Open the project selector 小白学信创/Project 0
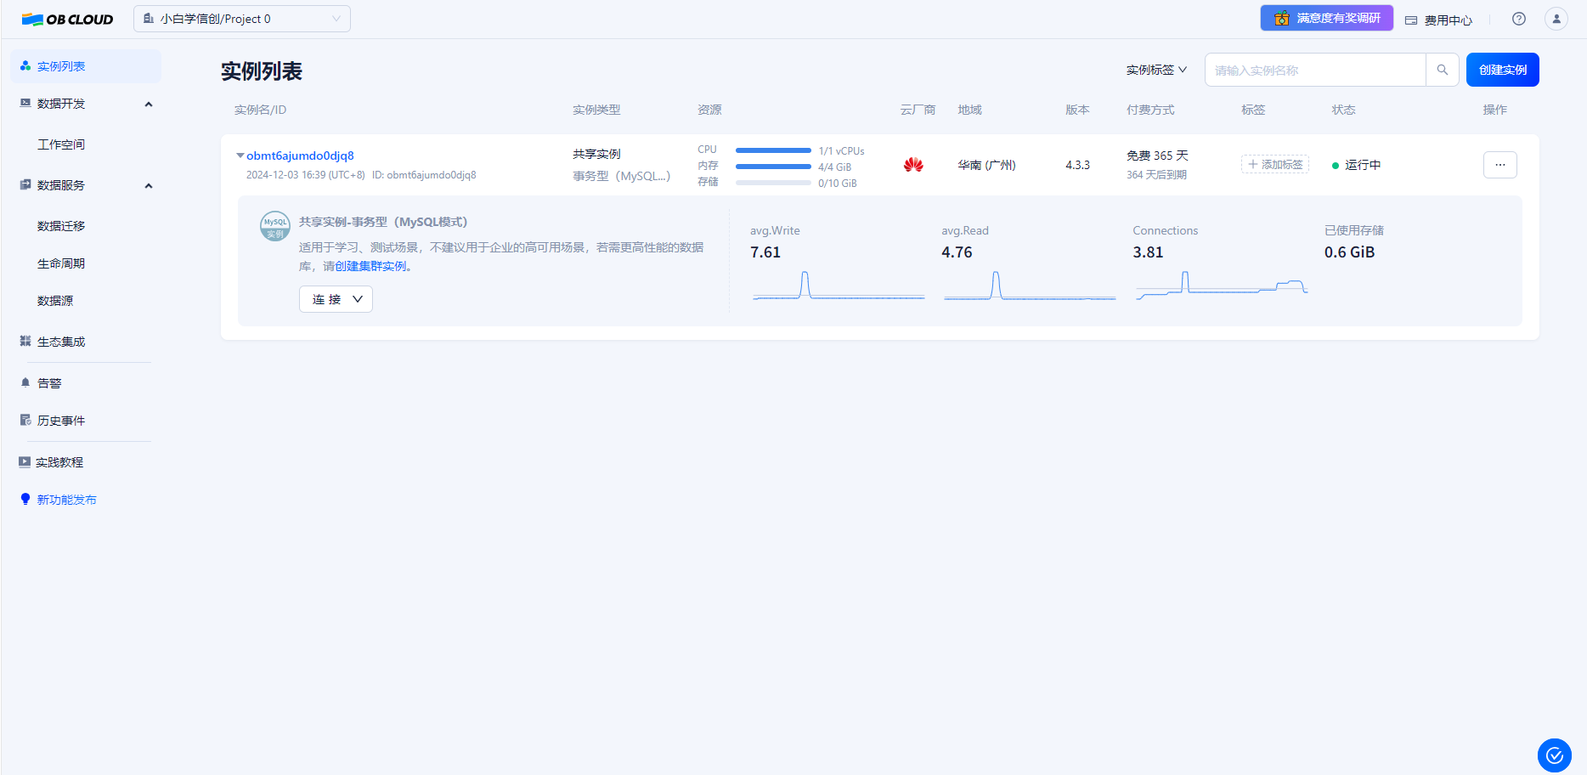Image resolution: width=1587 pixels, height=775 pixels. click(242, 19)
